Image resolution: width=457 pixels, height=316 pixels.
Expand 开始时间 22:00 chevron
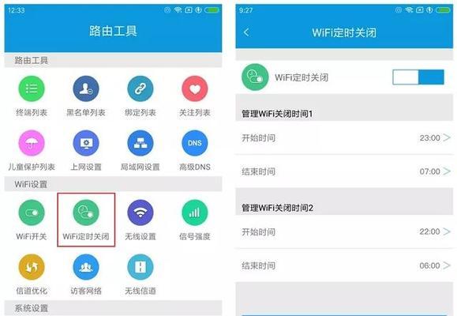(x=447, y=231)
